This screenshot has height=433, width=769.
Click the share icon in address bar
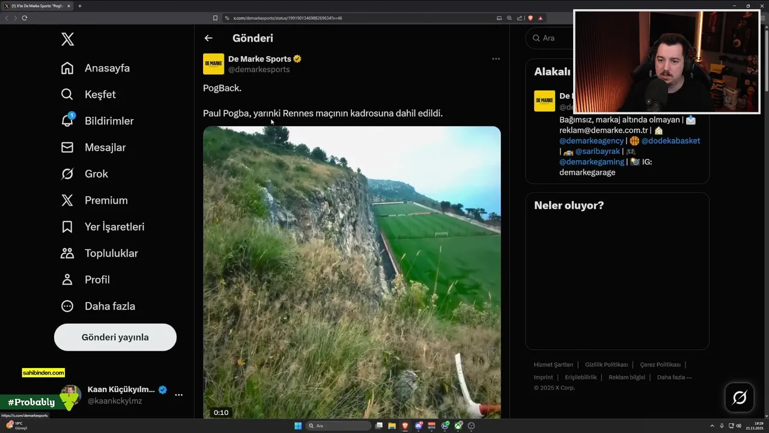point(520,18)
